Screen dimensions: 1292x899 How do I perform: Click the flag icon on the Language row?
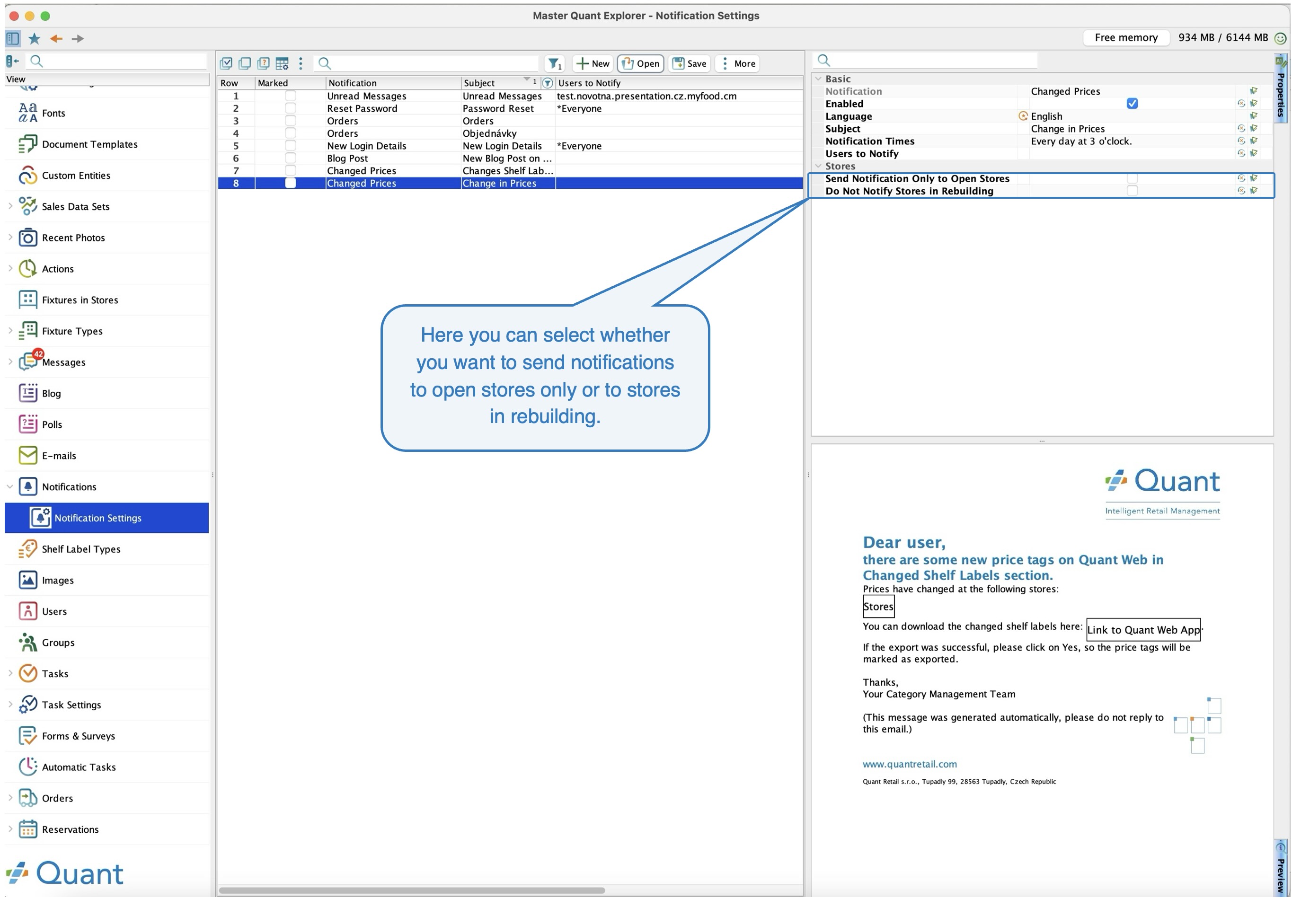click(x=1254, y=116)
